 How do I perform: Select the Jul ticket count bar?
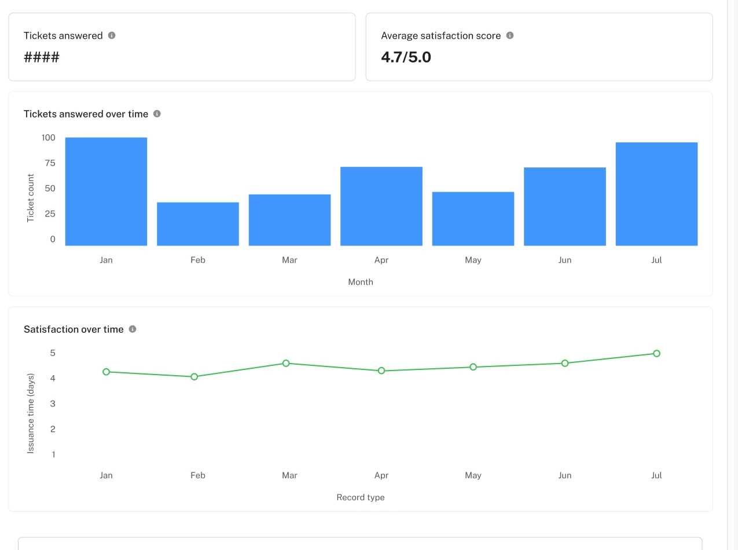coord(656,194)
